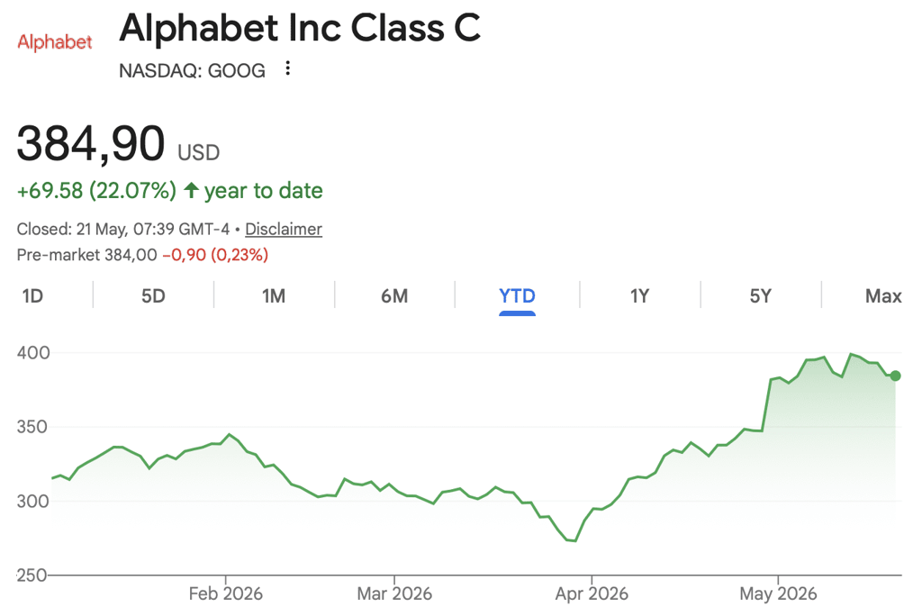Click the Alphabet Inc Class C title
Screen dimensions: 922x616
(x=300, y=28)
